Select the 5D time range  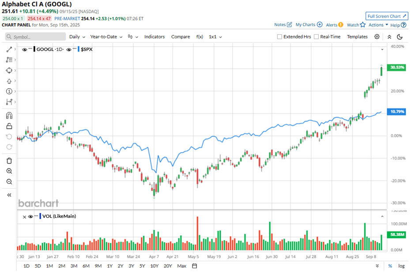tap(38, 266)
